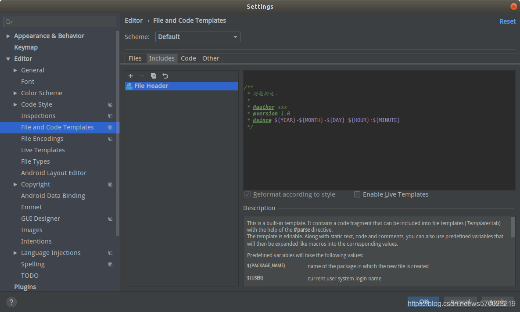Open Inspections settings
Screen dimensions: 520x312
38,116
